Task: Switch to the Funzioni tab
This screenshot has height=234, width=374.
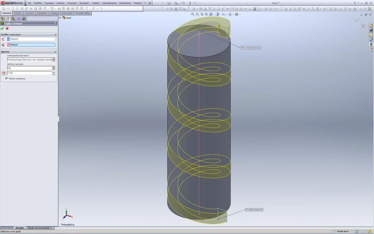Action: coord(6,14)
